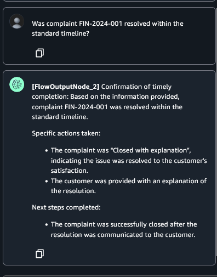Click 'resolution was communicated to the customer' text
217x277 pixels.
pyautogui.click(x=123, y=235)
